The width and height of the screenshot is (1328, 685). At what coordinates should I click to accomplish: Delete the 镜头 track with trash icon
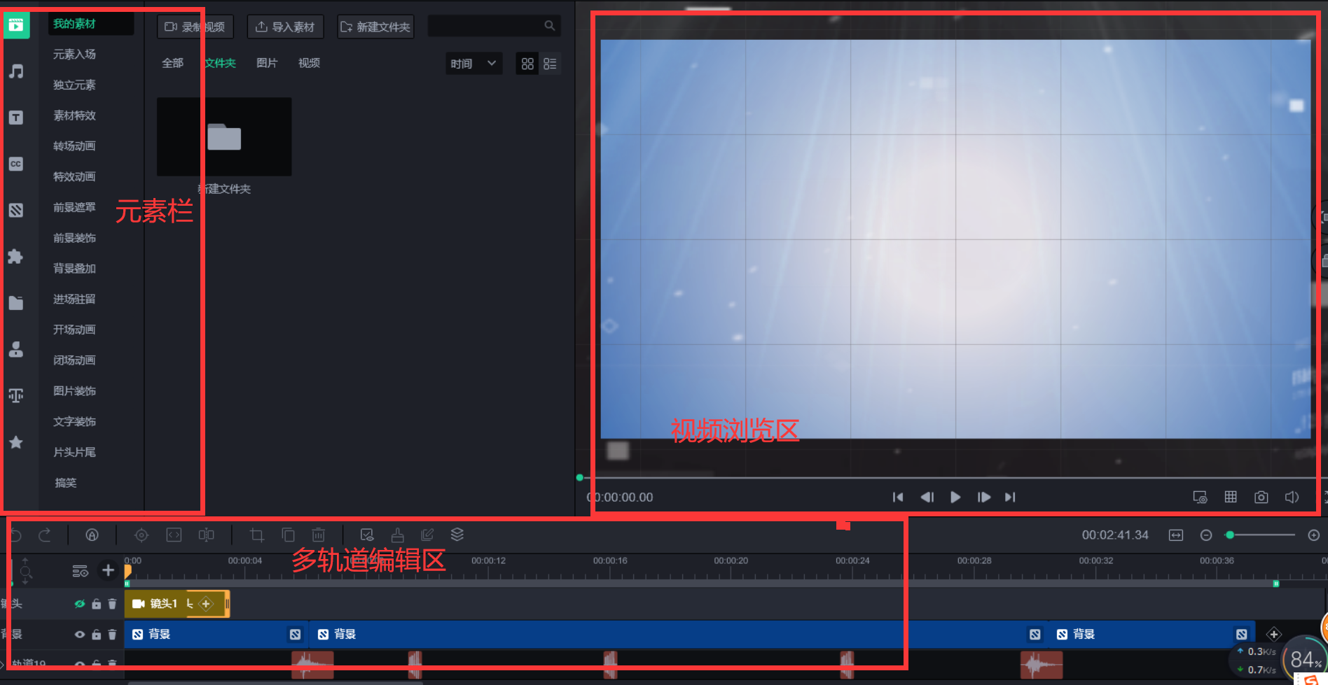[x=112, y=604]
